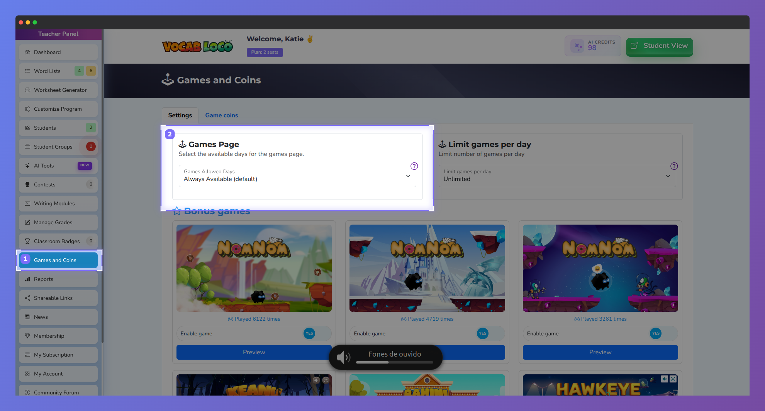The image size is (765, 411).
Task: Click the fullscreen icon on Hawkeye thumbnail
Action: coord(673,379)
